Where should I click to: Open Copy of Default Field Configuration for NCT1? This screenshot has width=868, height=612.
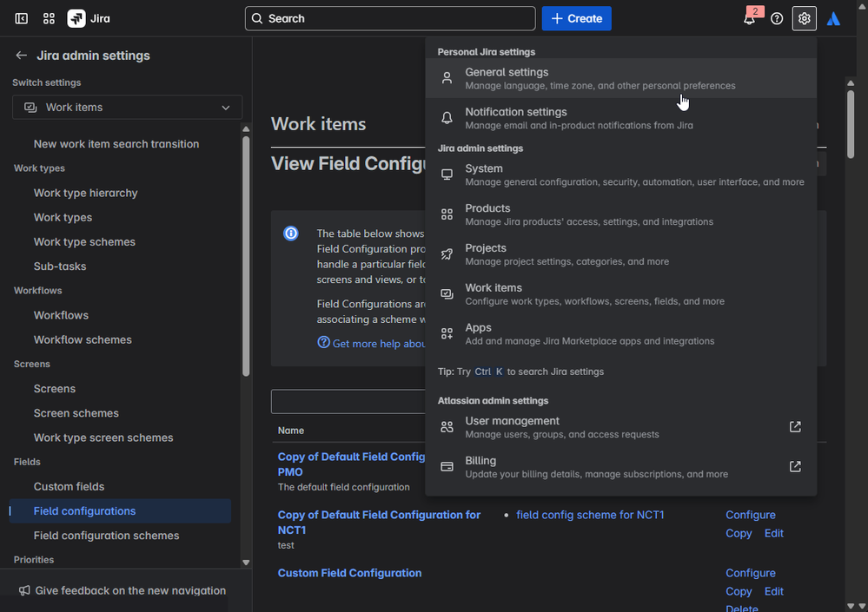pyautogui.click(x=379, y=522)
